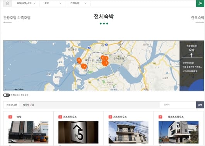Open the 305 sign guesthouse thumbnail

(x=78, y=132)
